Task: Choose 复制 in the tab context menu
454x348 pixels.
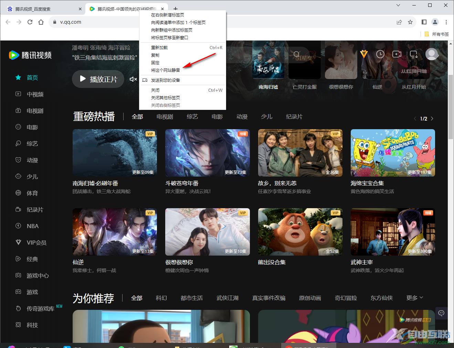Action: coord(182,55)
